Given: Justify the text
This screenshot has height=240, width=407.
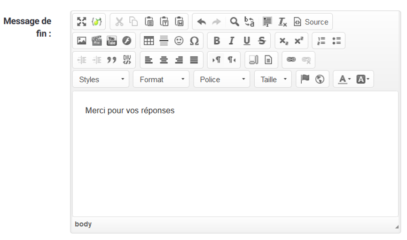Looking at the screenshot, I should pos(194,60).
